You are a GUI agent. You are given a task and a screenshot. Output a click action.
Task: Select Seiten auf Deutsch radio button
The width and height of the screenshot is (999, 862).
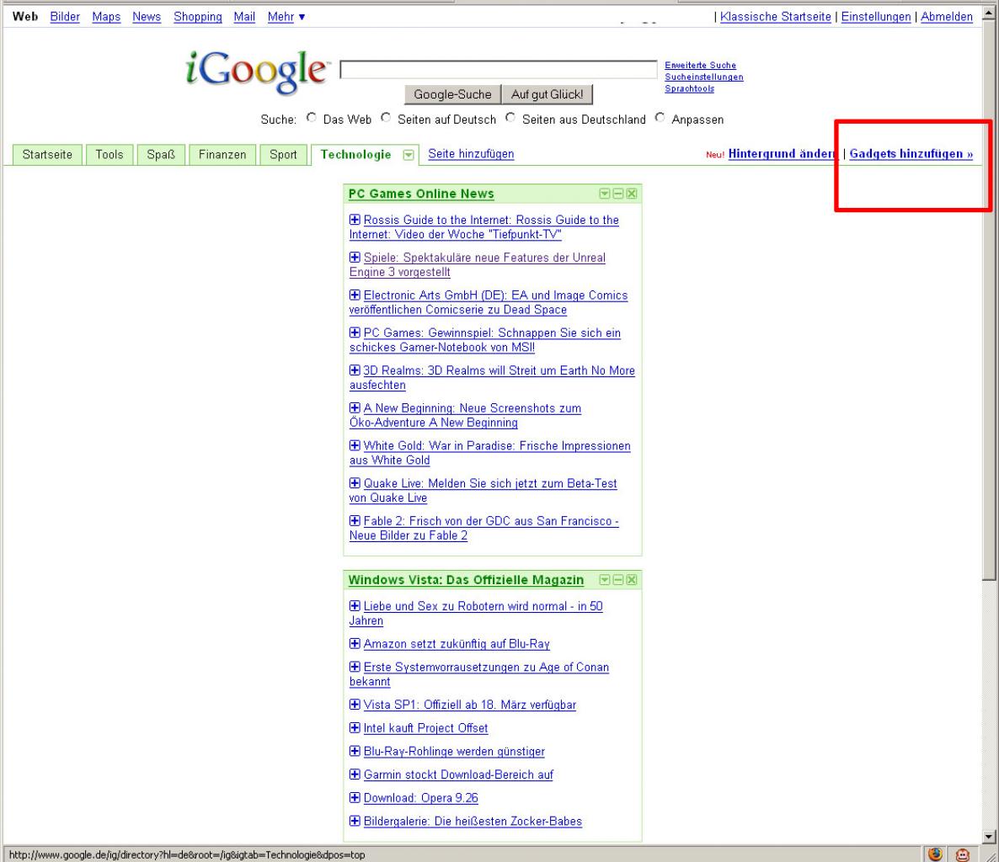[386, 118]
